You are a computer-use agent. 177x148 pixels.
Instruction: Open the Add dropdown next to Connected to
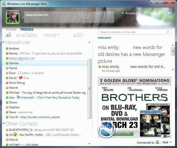tap(167, 142)
